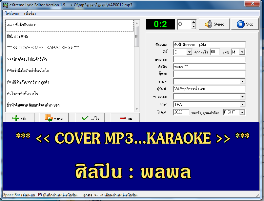Viewport: 264px width, 201px height.
Task: Click the orange insert-line icon
Action: 49,118
